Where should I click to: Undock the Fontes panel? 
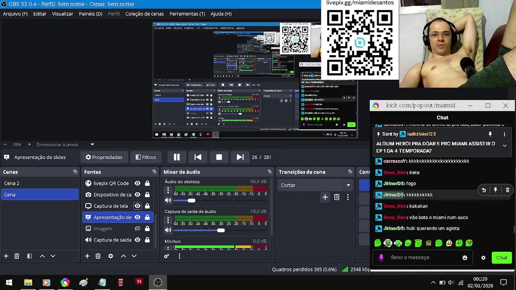(x=154, y=172)
